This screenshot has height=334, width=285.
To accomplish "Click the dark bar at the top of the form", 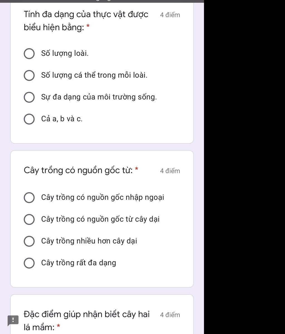I will click(102, 1).
